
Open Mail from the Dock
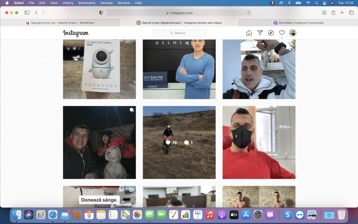(x=65, y=215)
